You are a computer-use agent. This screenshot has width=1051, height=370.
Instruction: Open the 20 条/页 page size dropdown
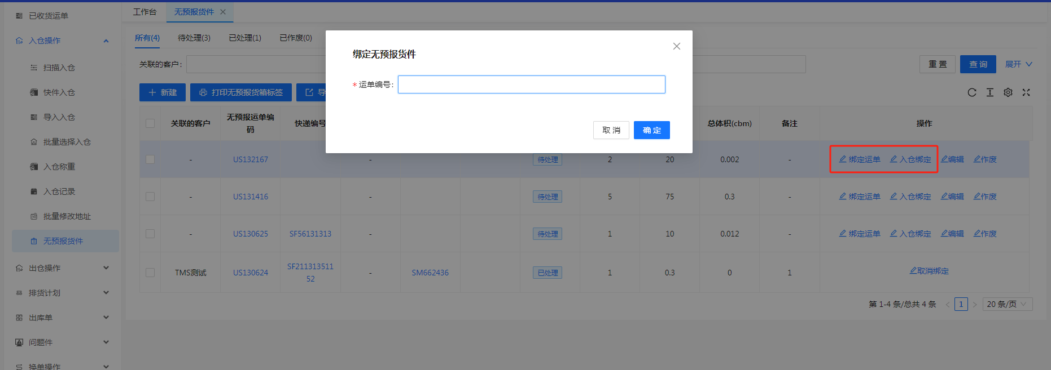[x=1007, y=304]
